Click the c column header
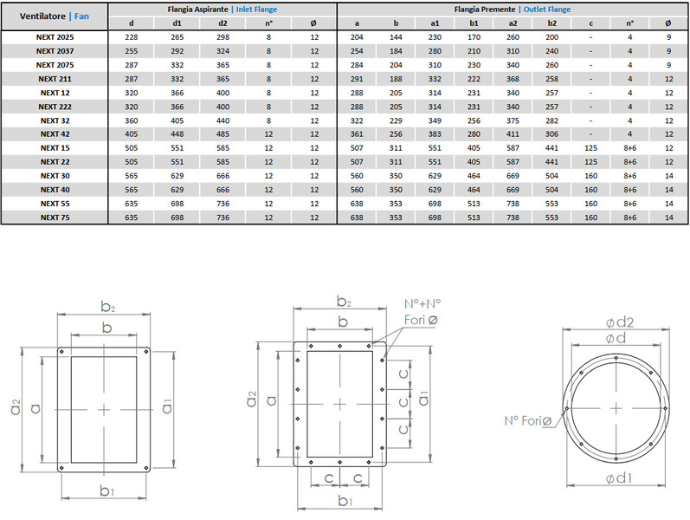690x520 pixels. point(590,23)
